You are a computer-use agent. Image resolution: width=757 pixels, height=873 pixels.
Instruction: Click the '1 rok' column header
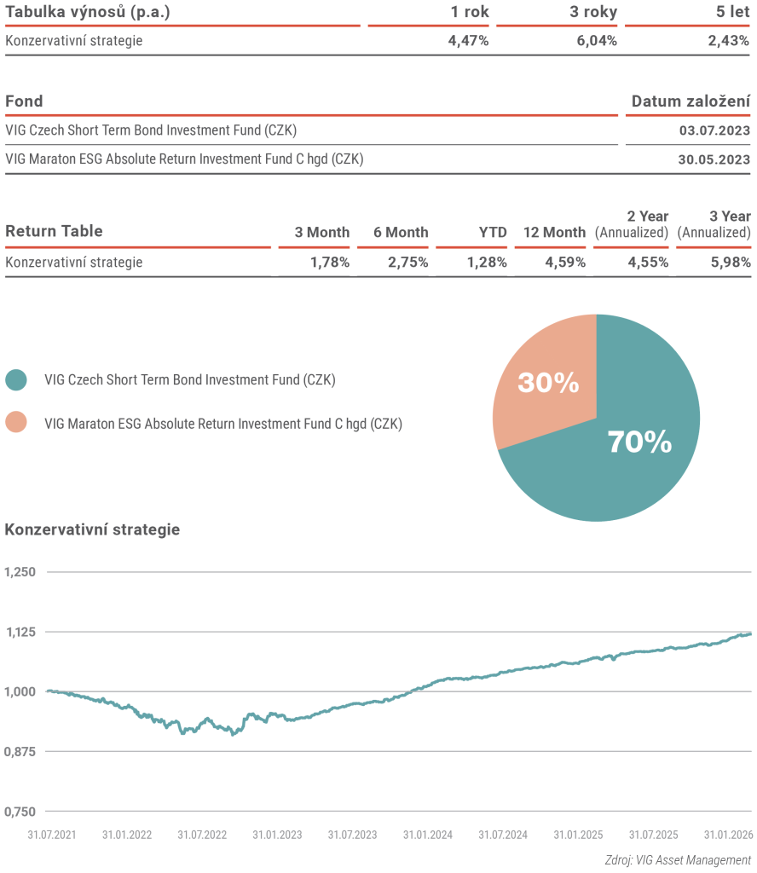[469, 12]
